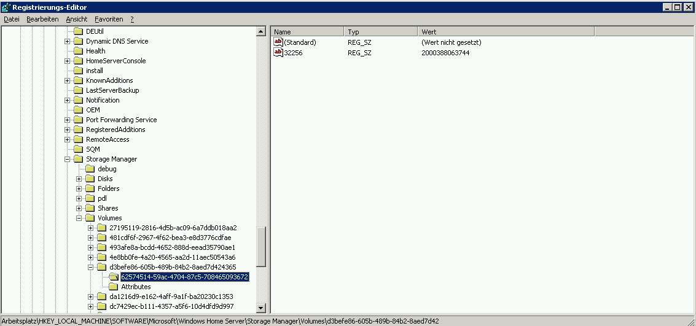Expand the 27195119-2816-4d5b key
The width and height of the screenshot is (696, 326).
90,228
